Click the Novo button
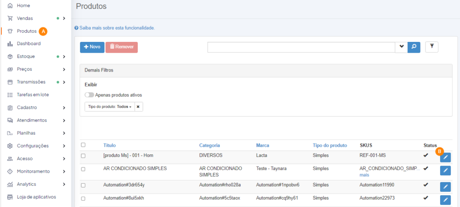This screenshot has width=460, height=207. coord(92,47)
